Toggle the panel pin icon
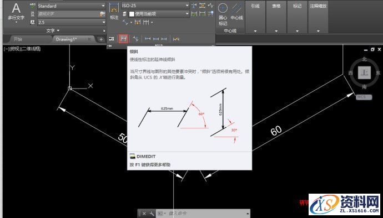This screenshot has height=218, width=383. [110, 46]
